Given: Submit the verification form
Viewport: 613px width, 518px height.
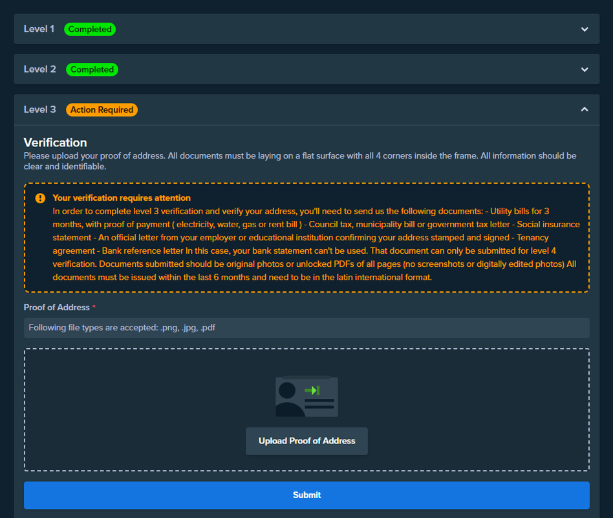Looking at the screenshot, I should tap(307, 495).
